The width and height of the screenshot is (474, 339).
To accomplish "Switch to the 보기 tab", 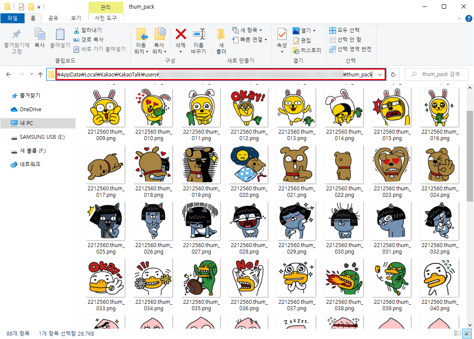I will point(76,18).
